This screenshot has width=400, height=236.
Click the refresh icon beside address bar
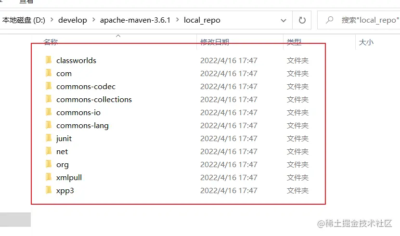click(302, 20)
